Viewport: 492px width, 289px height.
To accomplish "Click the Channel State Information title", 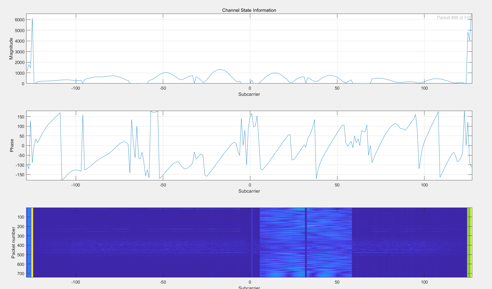I will click(x=249, y=10).
